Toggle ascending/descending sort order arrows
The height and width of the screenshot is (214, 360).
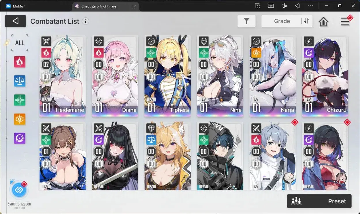point(307,21)
